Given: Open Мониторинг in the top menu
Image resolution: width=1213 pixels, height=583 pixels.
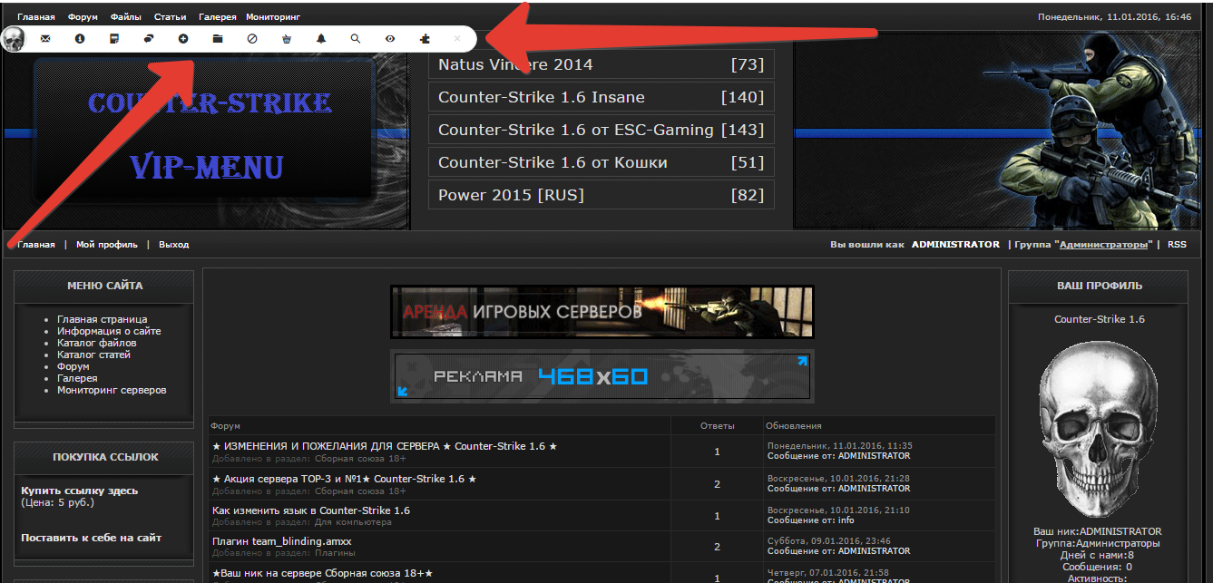Looking at the screenshot, I should click(x=273, y=16).
